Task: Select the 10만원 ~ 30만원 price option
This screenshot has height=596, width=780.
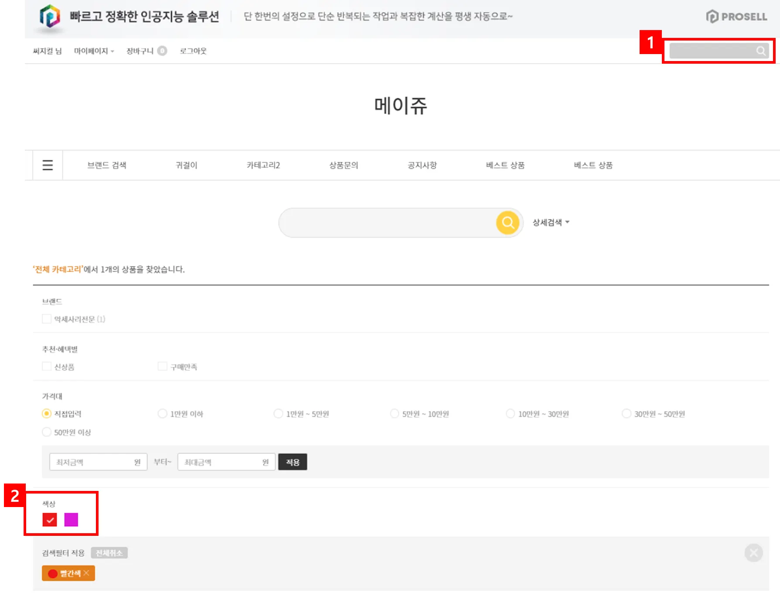Action: [511, 413]
